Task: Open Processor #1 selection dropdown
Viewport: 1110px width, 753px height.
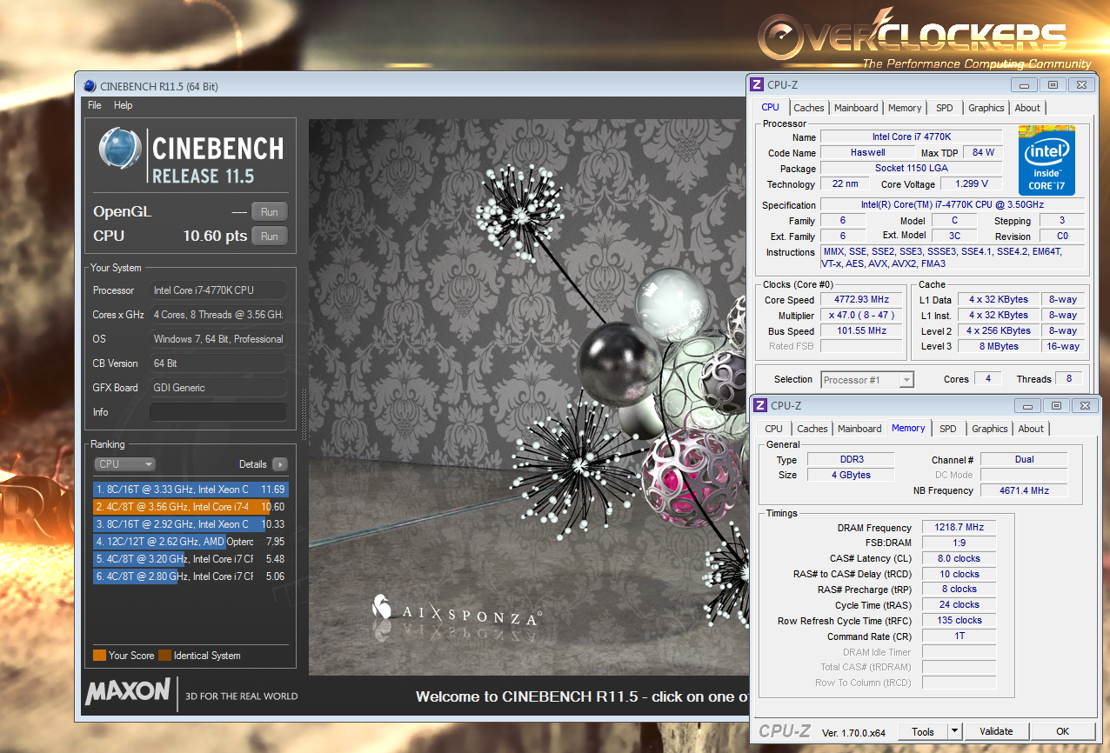Action: [867, 379]
